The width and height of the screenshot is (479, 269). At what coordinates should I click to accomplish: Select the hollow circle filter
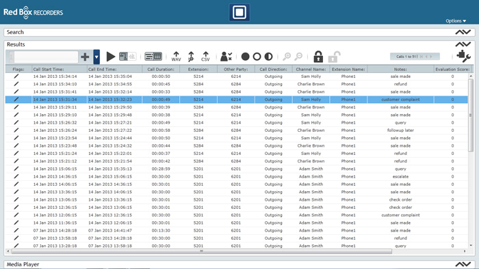tap(257, 57)
